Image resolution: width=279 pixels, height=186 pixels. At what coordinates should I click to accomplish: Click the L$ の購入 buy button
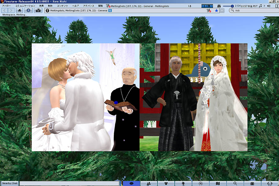tap(207, 6)
